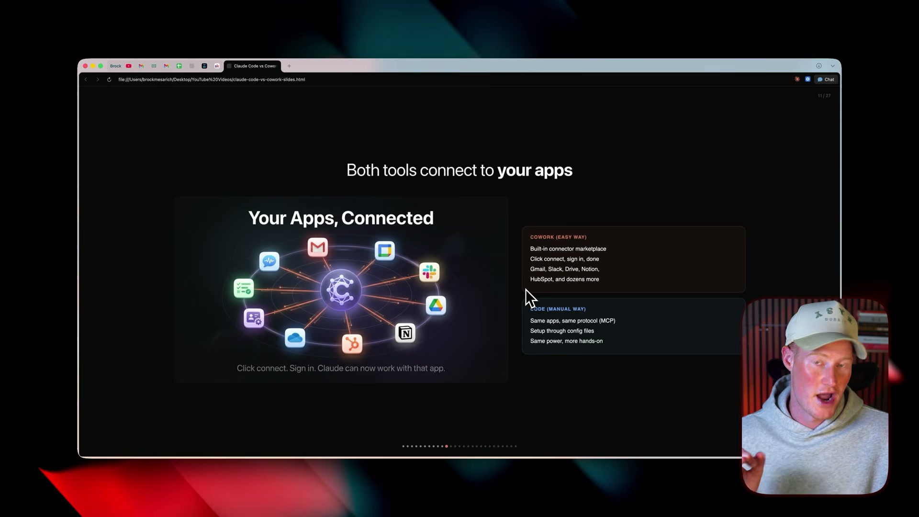This screenshot has height=517, width=919.
Task: Click the Brock tab group label
Action: 116,66
